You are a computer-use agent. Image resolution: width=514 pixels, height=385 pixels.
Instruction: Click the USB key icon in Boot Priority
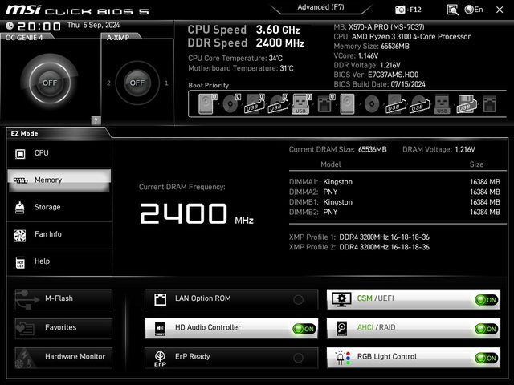point(300,104)
